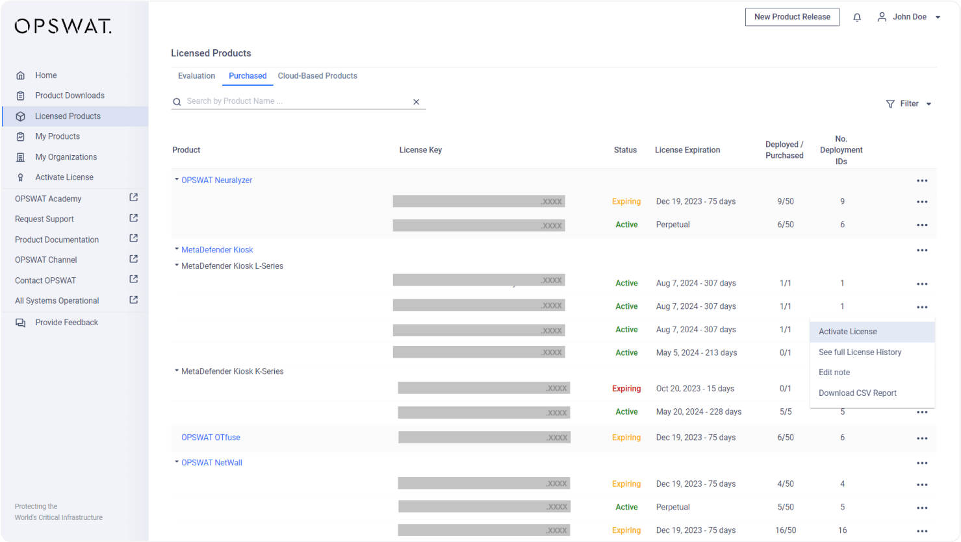Click the 16/50 deployed count
The image size is (961, 542).
[786, 530]
